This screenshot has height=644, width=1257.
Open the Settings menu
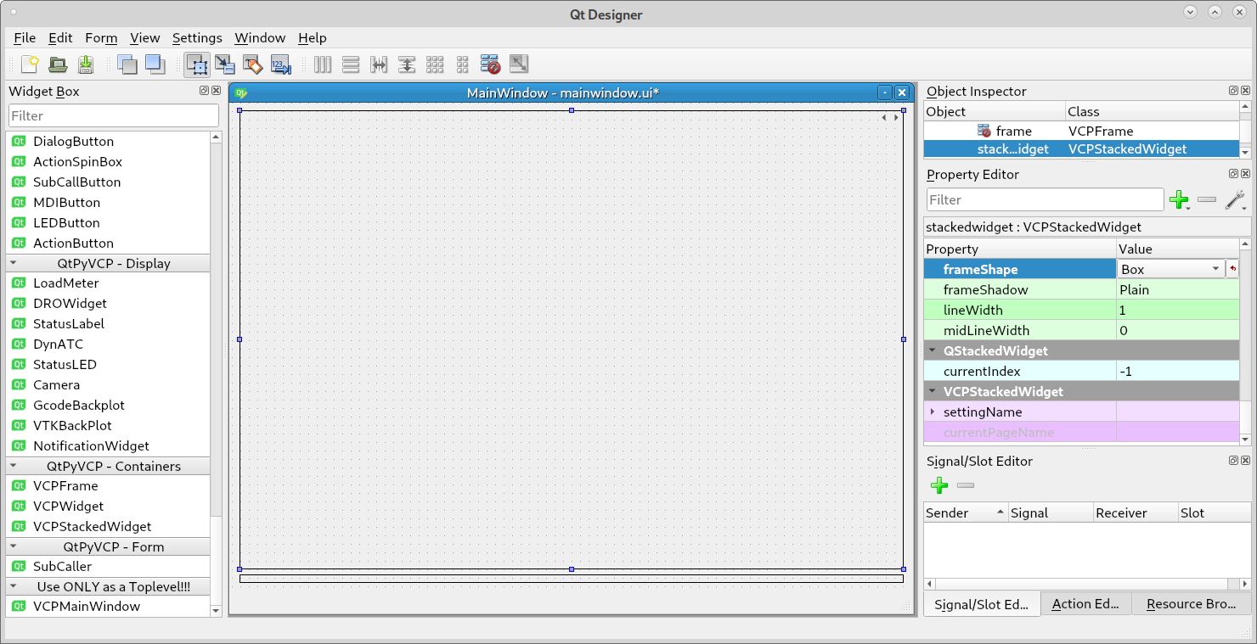point(197,37)
